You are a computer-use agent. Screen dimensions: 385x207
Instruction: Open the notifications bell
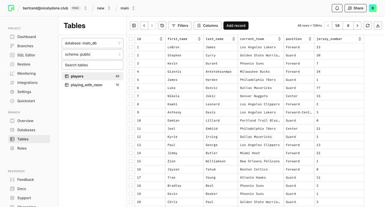pyautogui.click(x=337, y=8)
